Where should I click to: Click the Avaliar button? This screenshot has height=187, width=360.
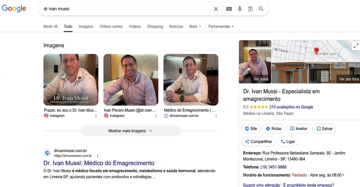[x=299, y=129]
